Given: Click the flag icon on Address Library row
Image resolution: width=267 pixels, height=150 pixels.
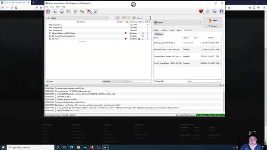Looking at the screenshot, I should (x=126, y=33).
